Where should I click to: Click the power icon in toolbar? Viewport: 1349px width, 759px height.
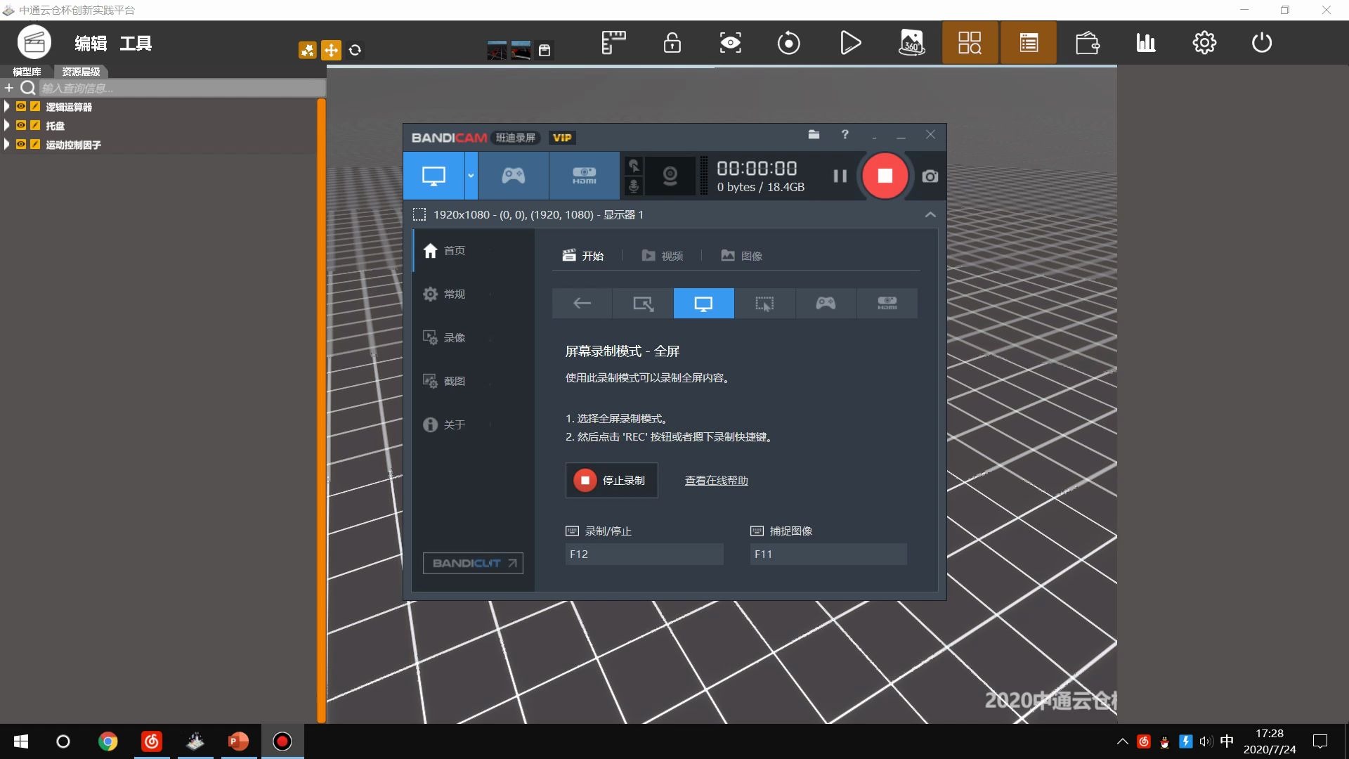coord(1261,43)
